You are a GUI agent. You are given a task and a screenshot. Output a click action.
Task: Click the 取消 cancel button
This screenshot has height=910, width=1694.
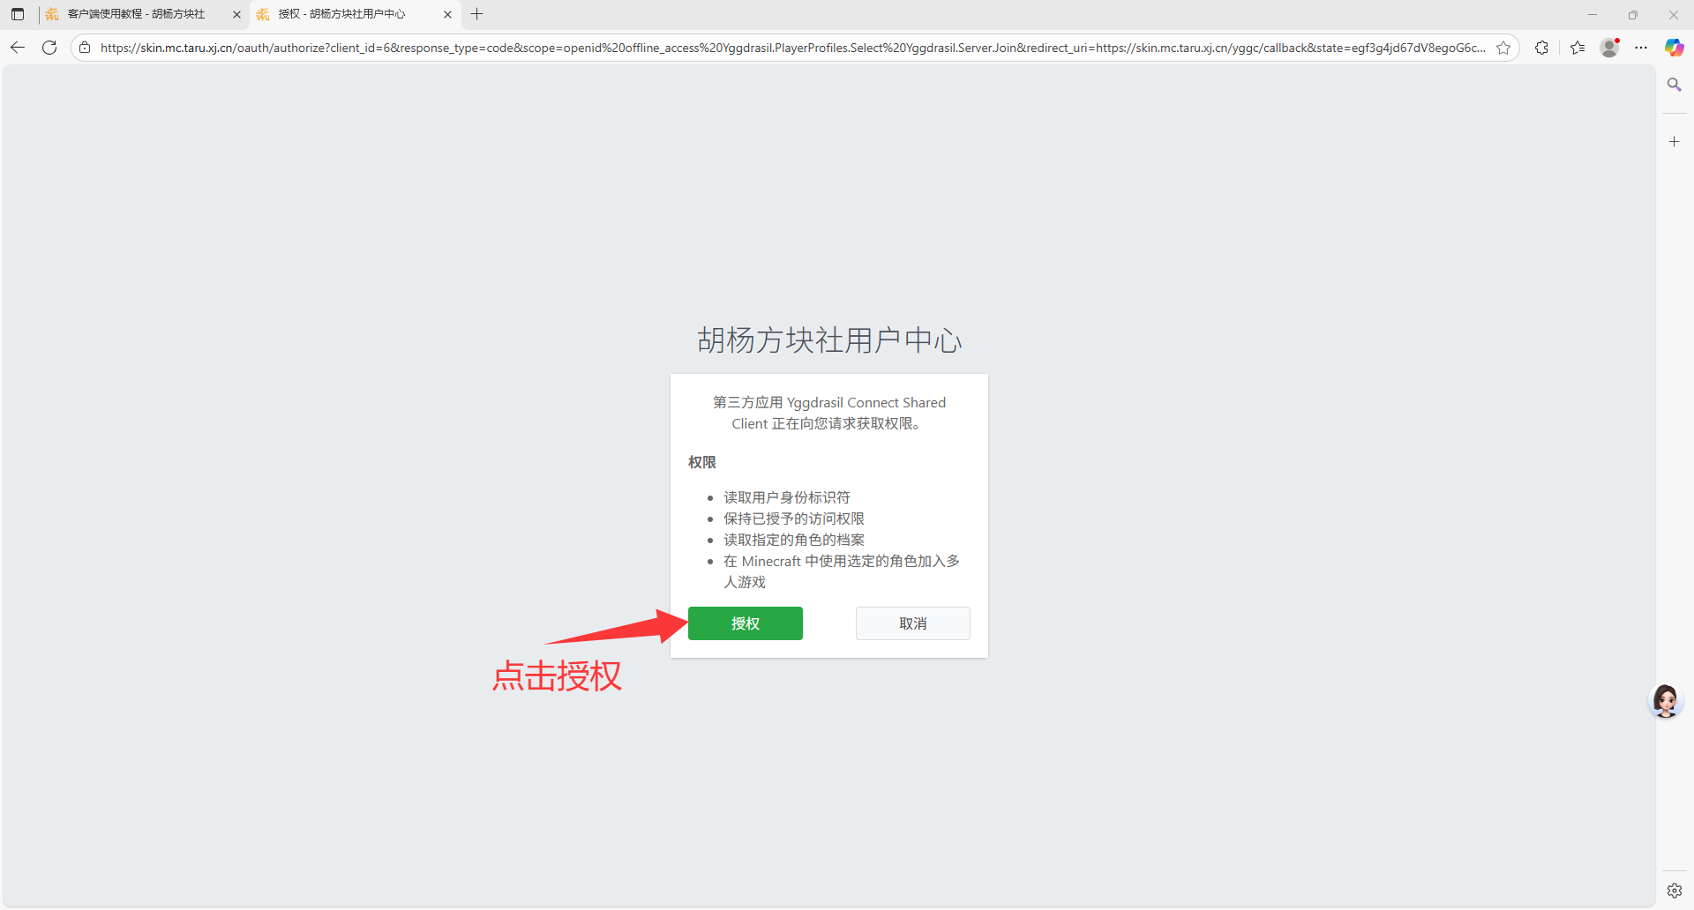912,623
